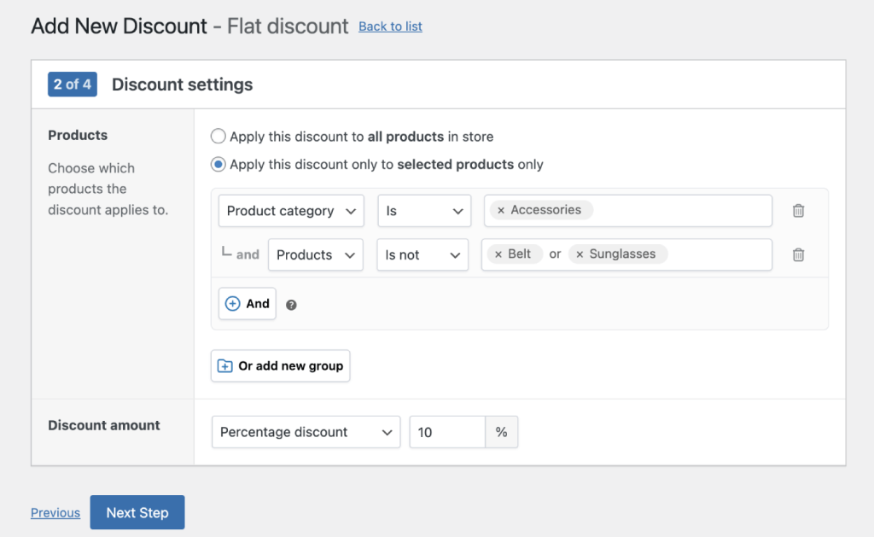Click the add-group plus icon

pos(224,365)
